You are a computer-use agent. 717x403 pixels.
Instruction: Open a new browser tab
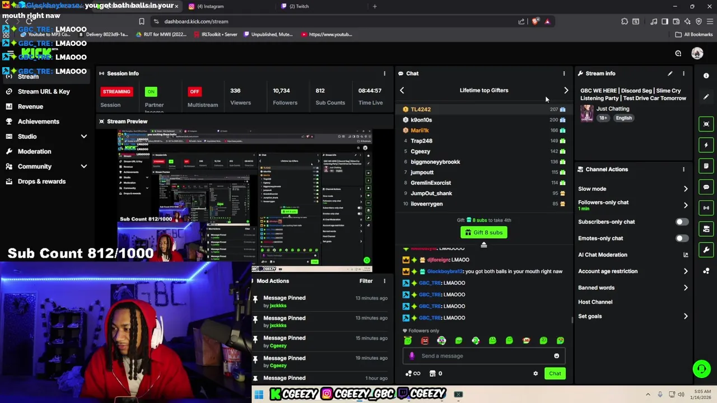click(375, 6)
